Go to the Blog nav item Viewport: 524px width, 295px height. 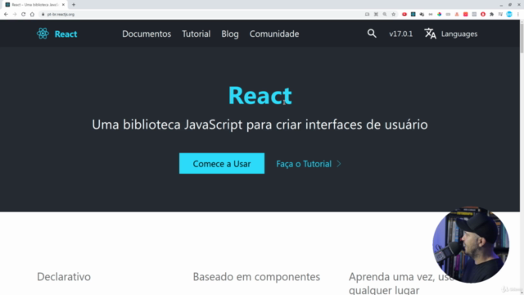pos(230,34)
